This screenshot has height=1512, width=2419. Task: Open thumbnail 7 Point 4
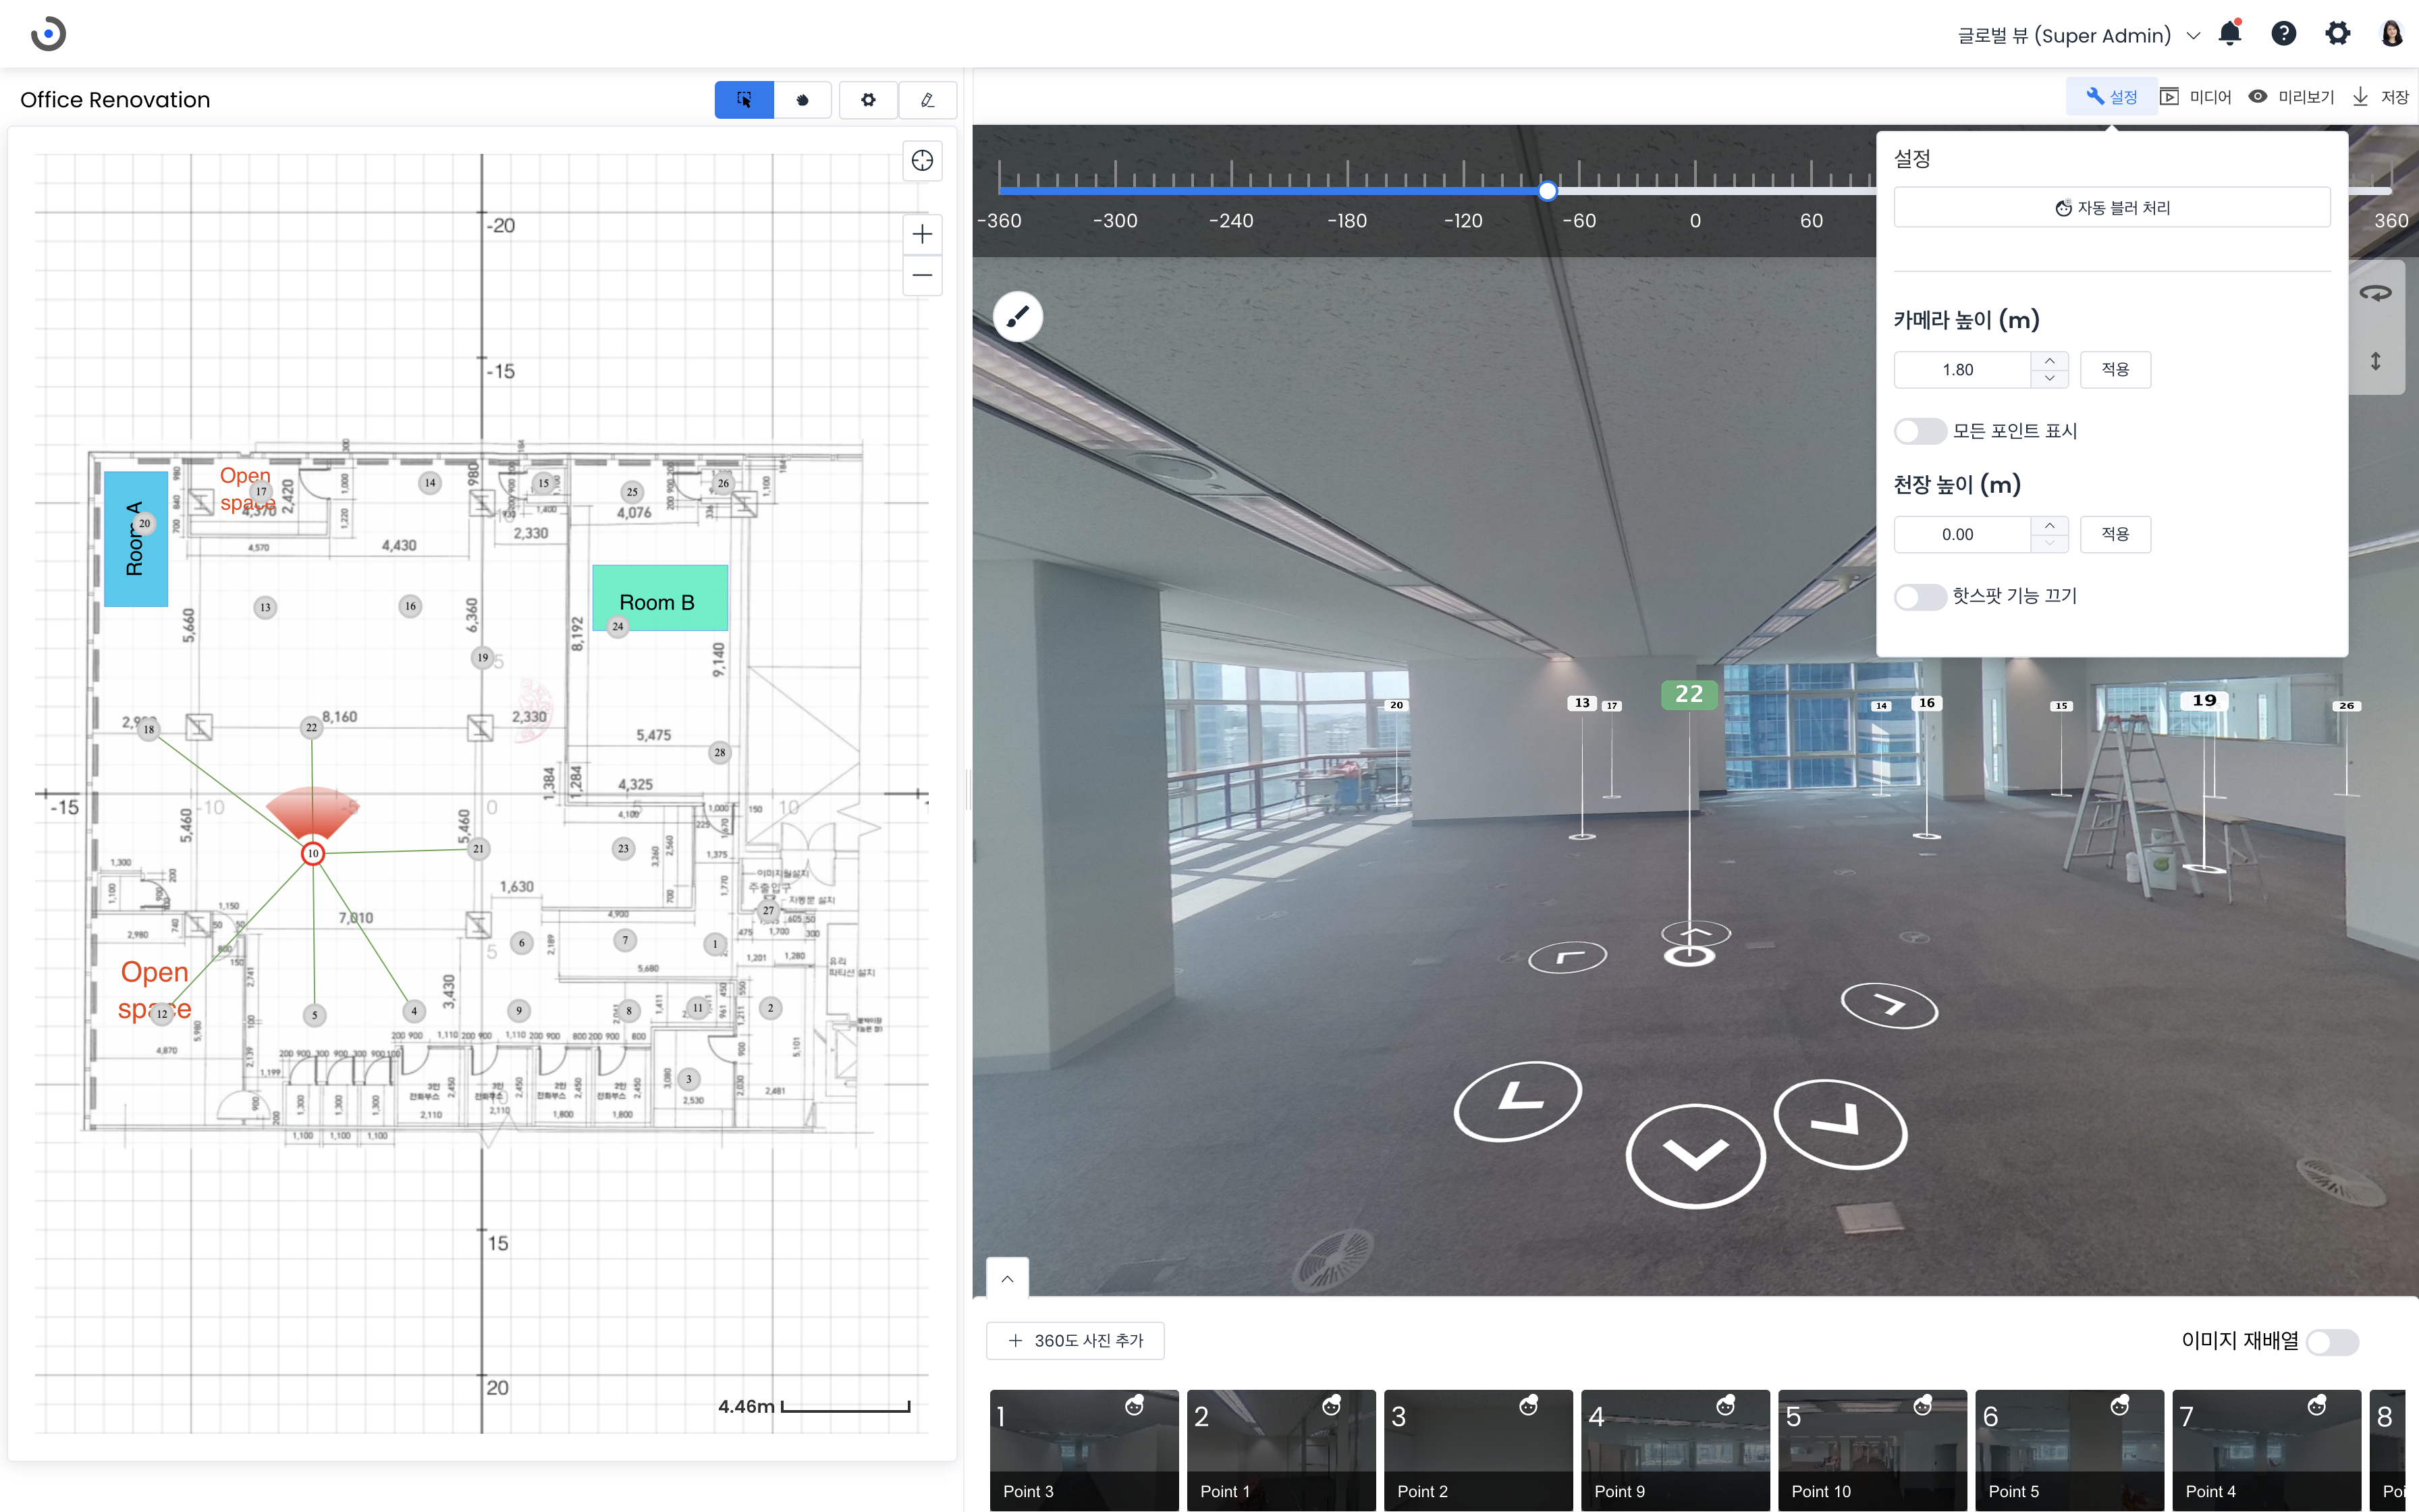coord(2266,1450)
